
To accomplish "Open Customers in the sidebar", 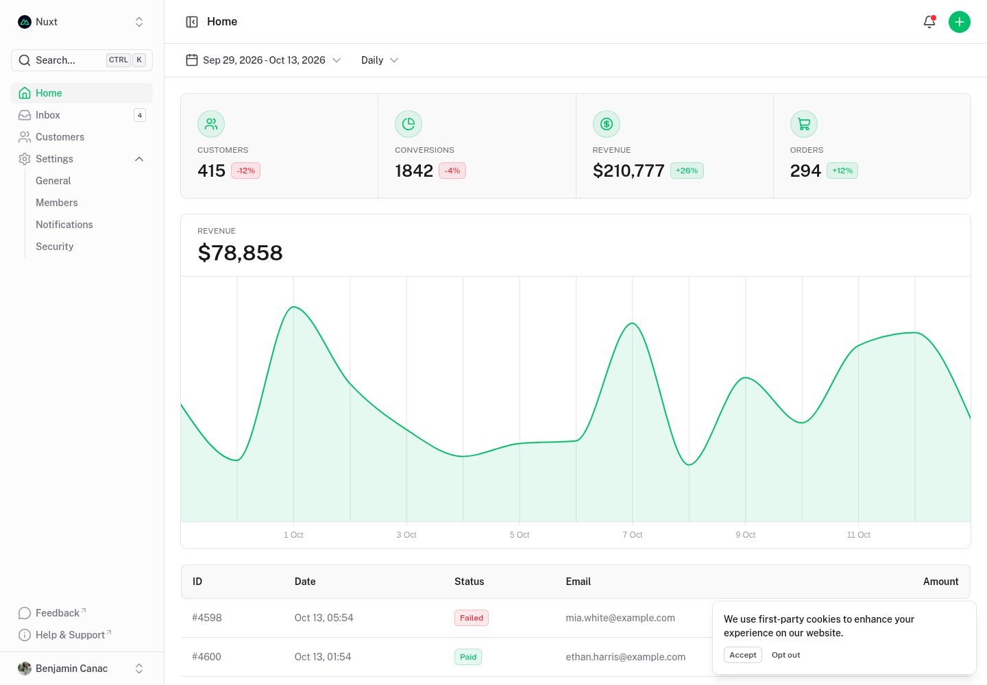I will pos(82,137).
